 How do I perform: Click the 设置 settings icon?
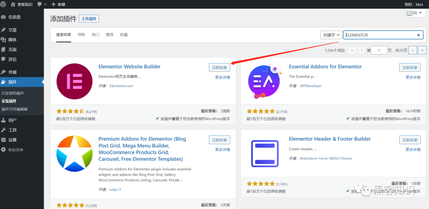click(4, 140)
